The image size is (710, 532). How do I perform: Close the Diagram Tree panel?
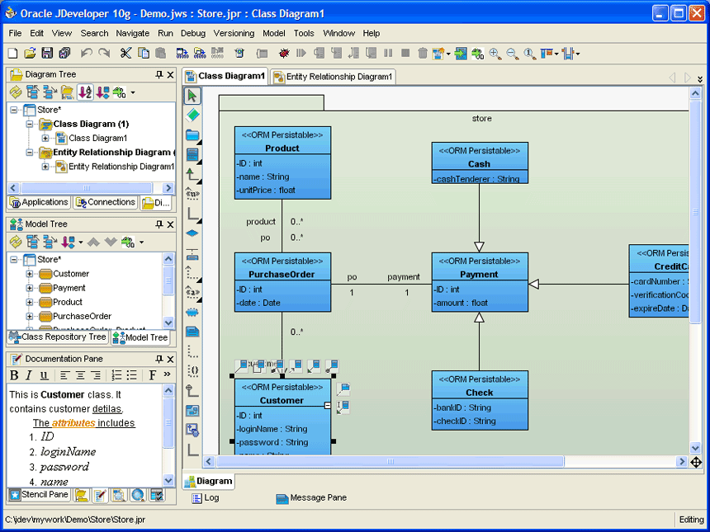(171, 74)
